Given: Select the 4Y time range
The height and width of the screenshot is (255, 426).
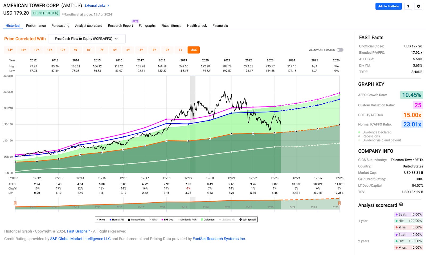Looking at the screenshot, I should 141,50.
